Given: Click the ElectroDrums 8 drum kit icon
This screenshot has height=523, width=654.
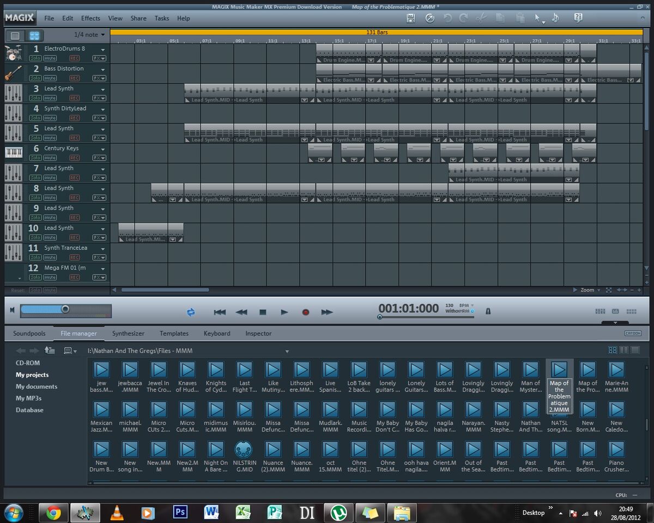Looking at the screenshot, I should point(14,53).
